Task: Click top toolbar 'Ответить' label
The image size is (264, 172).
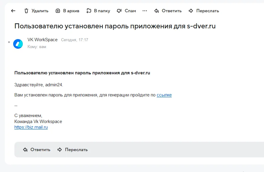Action: (x=172, y=11)
